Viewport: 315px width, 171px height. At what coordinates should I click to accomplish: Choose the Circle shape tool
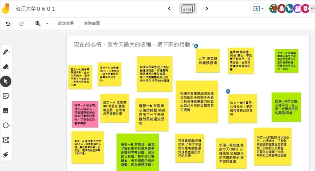(6, 125)
